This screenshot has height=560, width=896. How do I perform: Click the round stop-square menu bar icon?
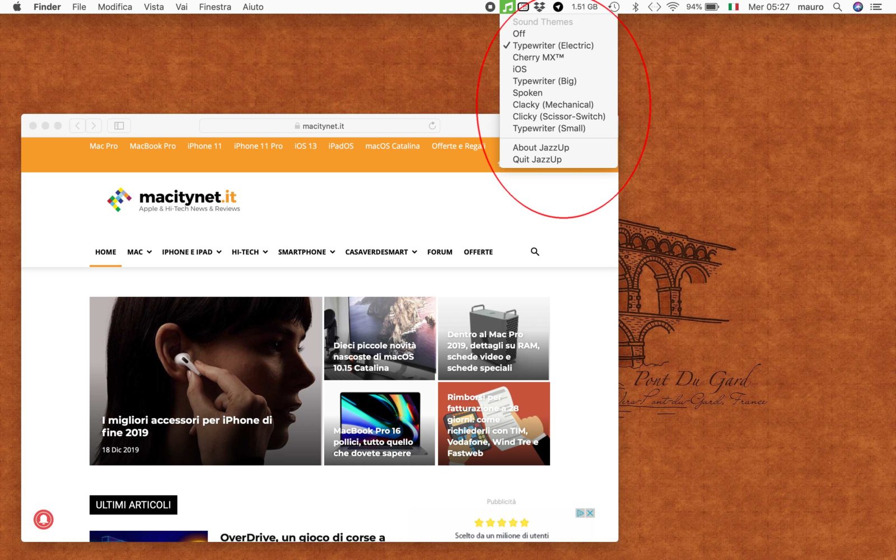tap(490, 7)
